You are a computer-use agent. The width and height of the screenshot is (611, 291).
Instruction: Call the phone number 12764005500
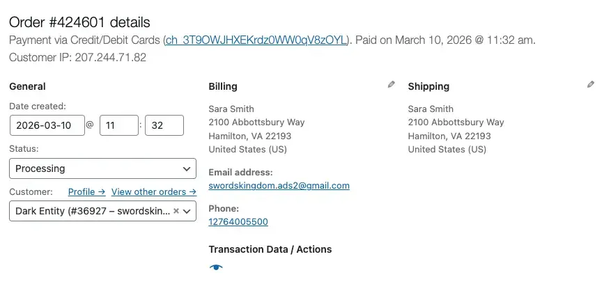coord(238,222)
